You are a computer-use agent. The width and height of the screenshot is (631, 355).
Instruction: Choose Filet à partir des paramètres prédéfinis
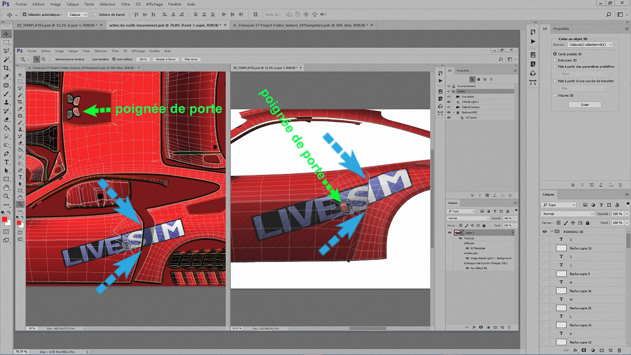click(555, 67)
